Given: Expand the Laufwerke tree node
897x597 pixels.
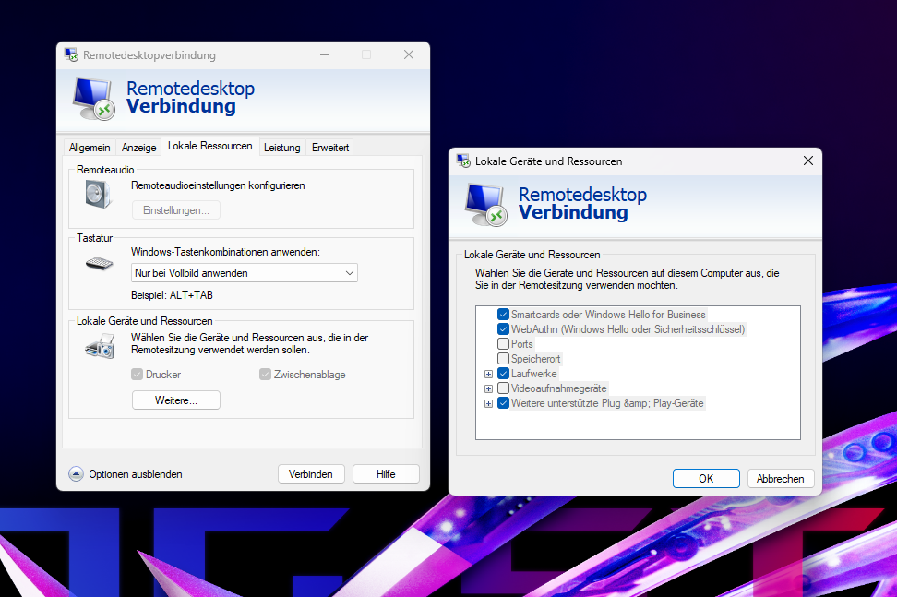Looking at the screenshot, I should [488, 374].
